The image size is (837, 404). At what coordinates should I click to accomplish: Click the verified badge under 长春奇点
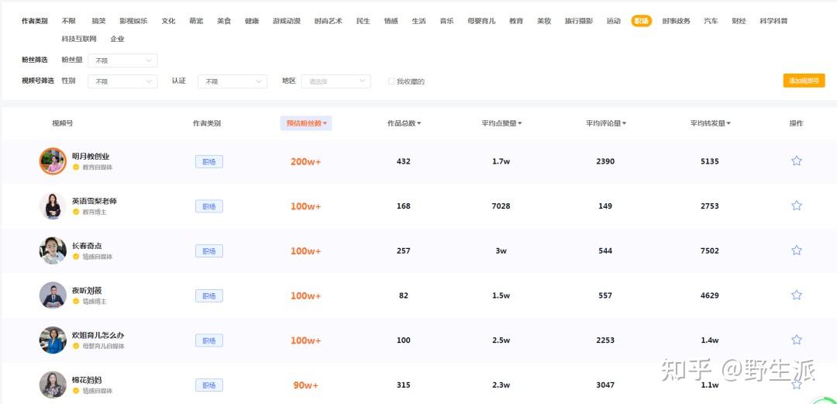76,257
